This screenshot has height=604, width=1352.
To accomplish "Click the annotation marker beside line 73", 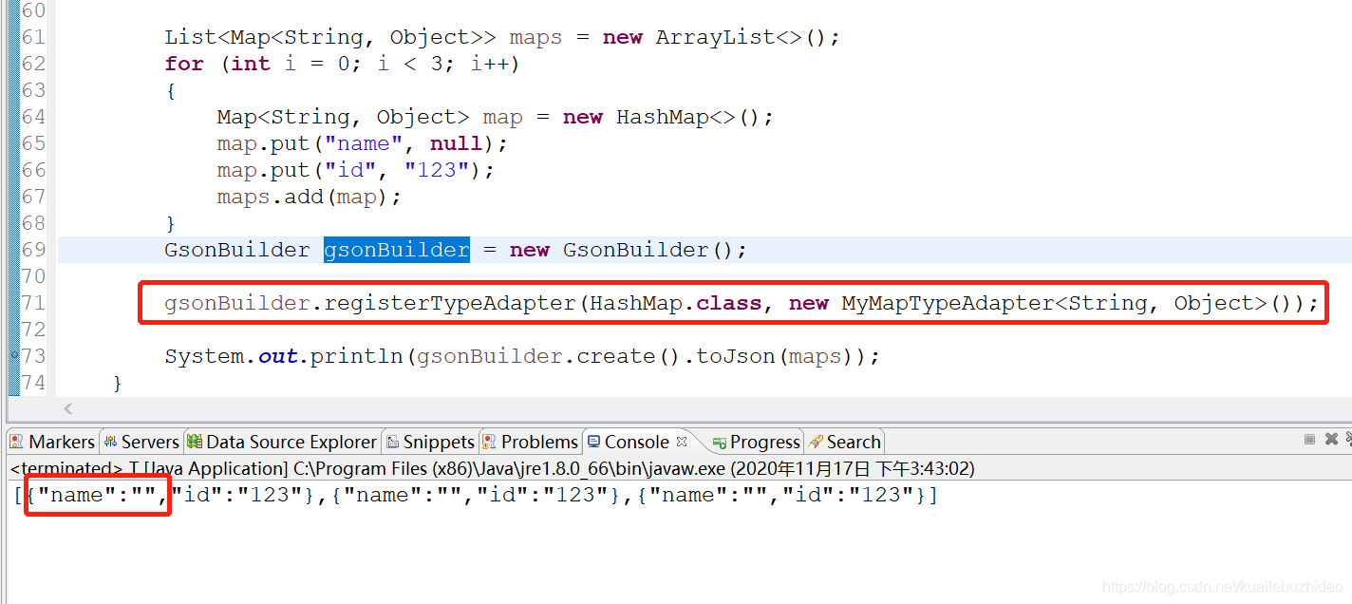I will point(13,354).
